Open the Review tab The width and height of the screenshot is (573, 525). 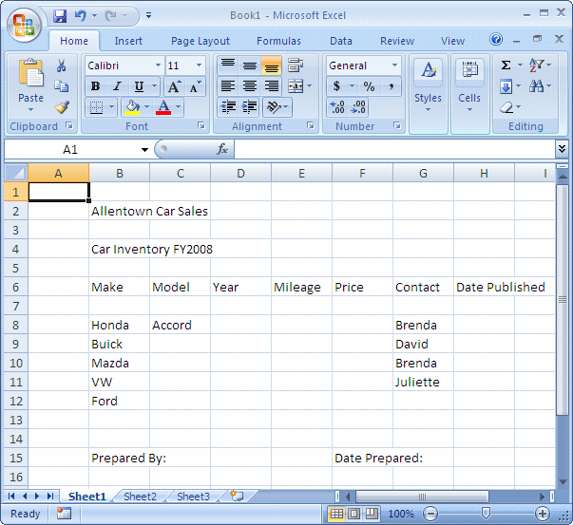[x=397, y=41]
